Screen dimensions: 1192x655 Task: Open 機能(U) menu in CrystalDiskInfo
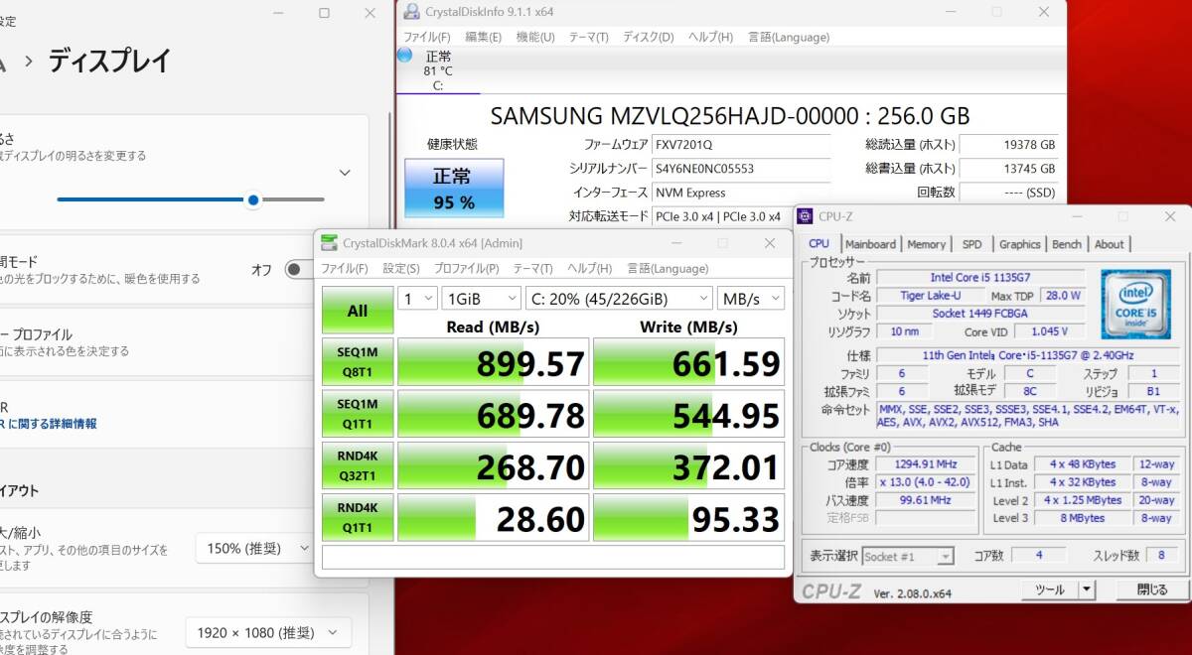pyautogui.click(x=535, y=37)
